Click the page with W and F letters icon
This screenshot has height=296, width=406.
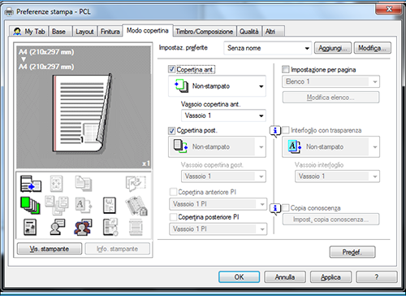110,205
